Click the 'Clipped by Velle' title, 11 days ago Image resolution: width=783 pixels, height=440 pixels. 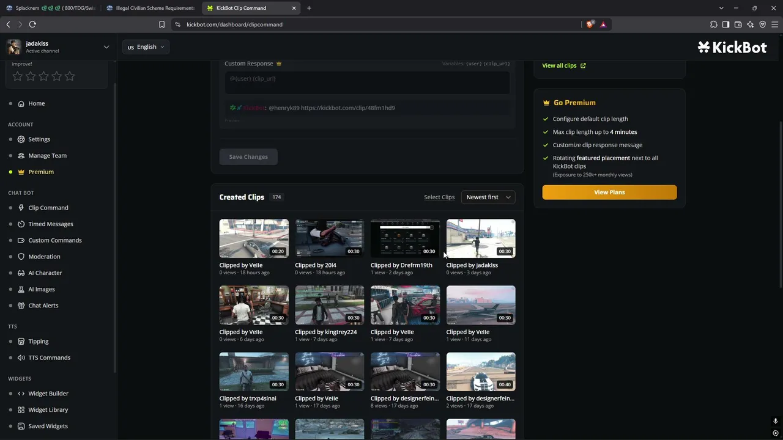(468, 332)
